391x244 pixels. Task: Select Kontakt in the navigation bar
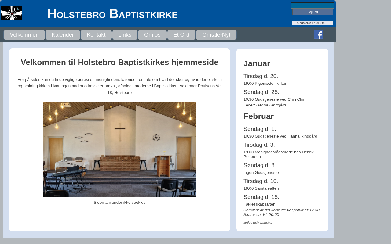[x=96, y=35]
